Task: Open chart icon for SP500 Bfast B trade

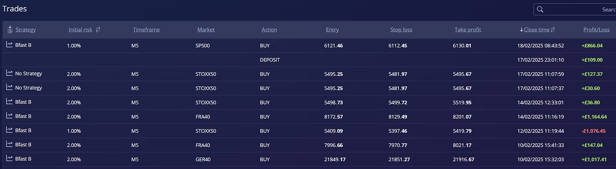Action: pyautogui.click(x=9, y=45)
